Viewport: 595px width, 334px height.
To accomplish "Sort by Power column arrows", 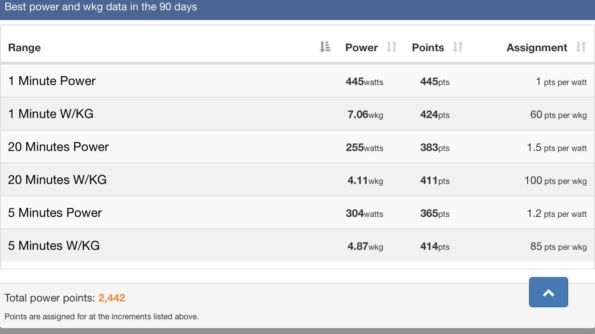I will click(x=392, y=47).
